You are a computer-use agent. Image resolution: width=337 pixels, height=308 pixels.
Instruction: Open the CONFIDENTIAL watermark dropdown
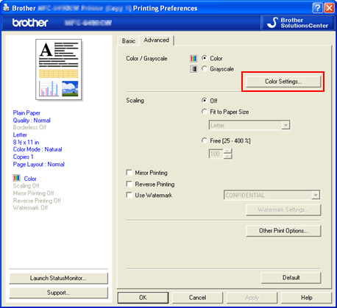click(272, 195)
